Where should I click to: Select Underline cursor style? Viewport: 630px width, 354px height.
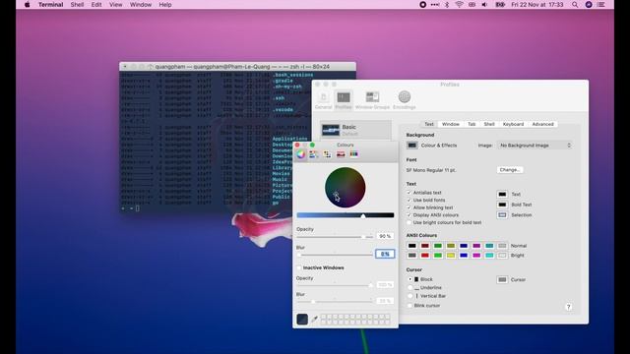point(409,288)
